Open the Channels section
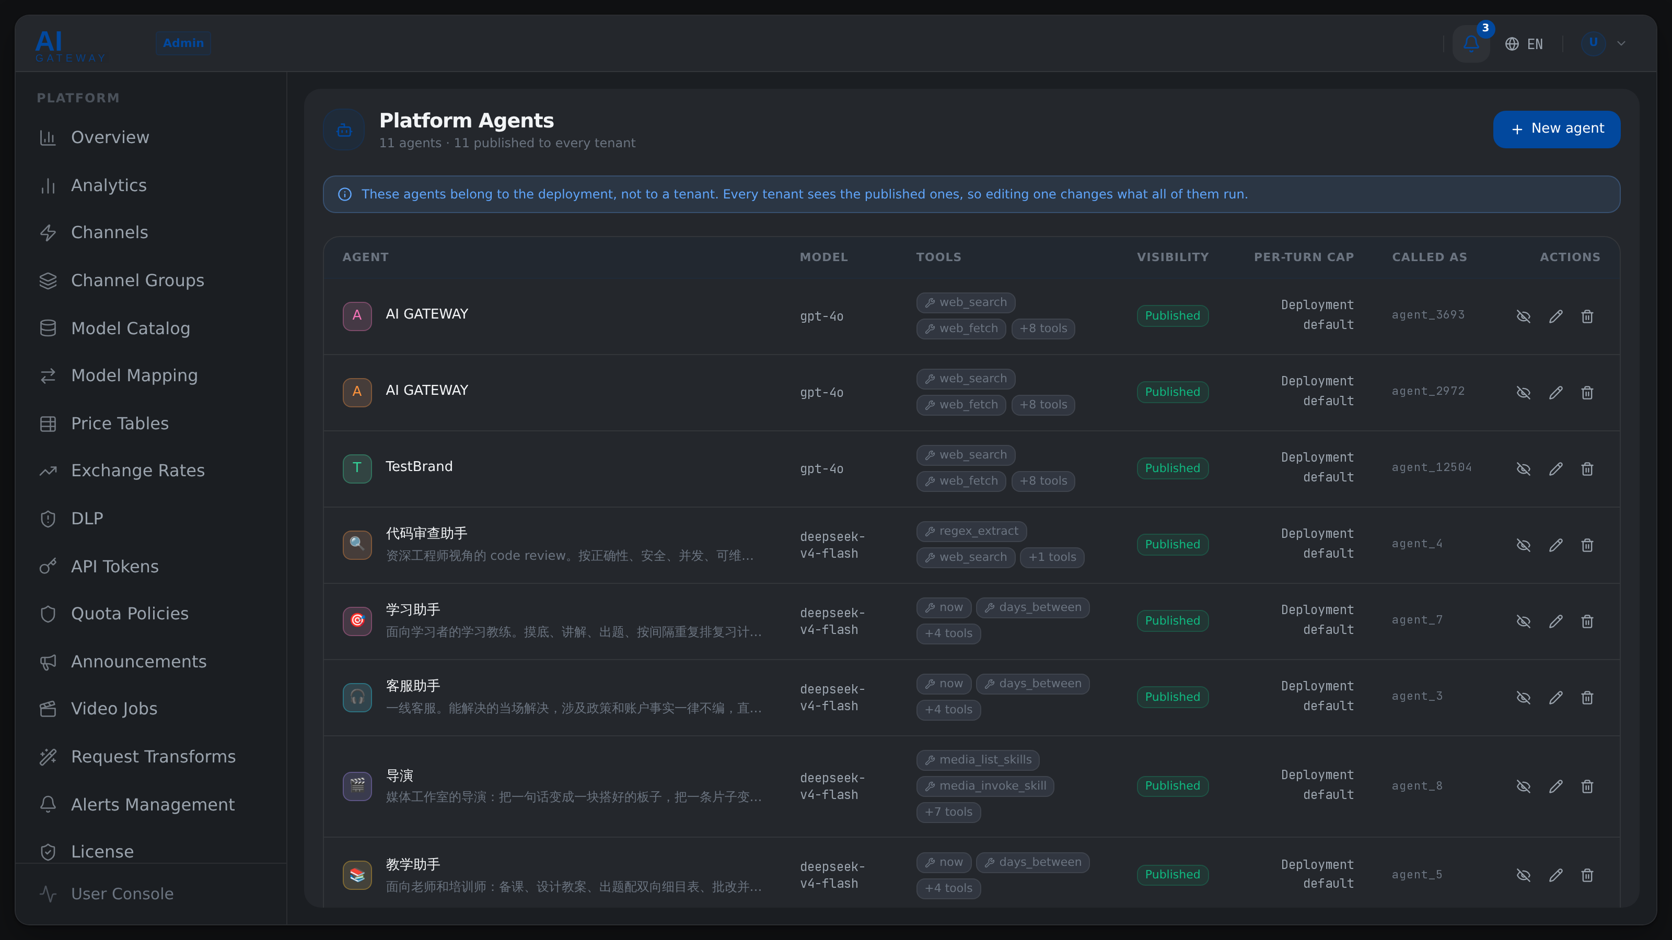This screenshot has width=1672, height=940. click(150, 233)
